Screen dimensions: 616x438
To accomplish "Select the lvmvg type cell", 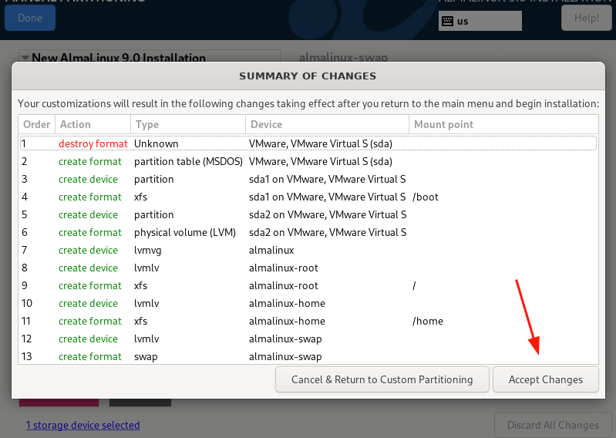I will pos(148,250).
